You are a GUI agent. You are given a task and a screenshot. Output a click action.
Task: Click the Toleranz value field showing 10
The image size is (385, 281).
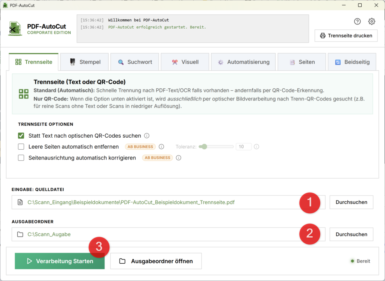[x=244, y=147]
